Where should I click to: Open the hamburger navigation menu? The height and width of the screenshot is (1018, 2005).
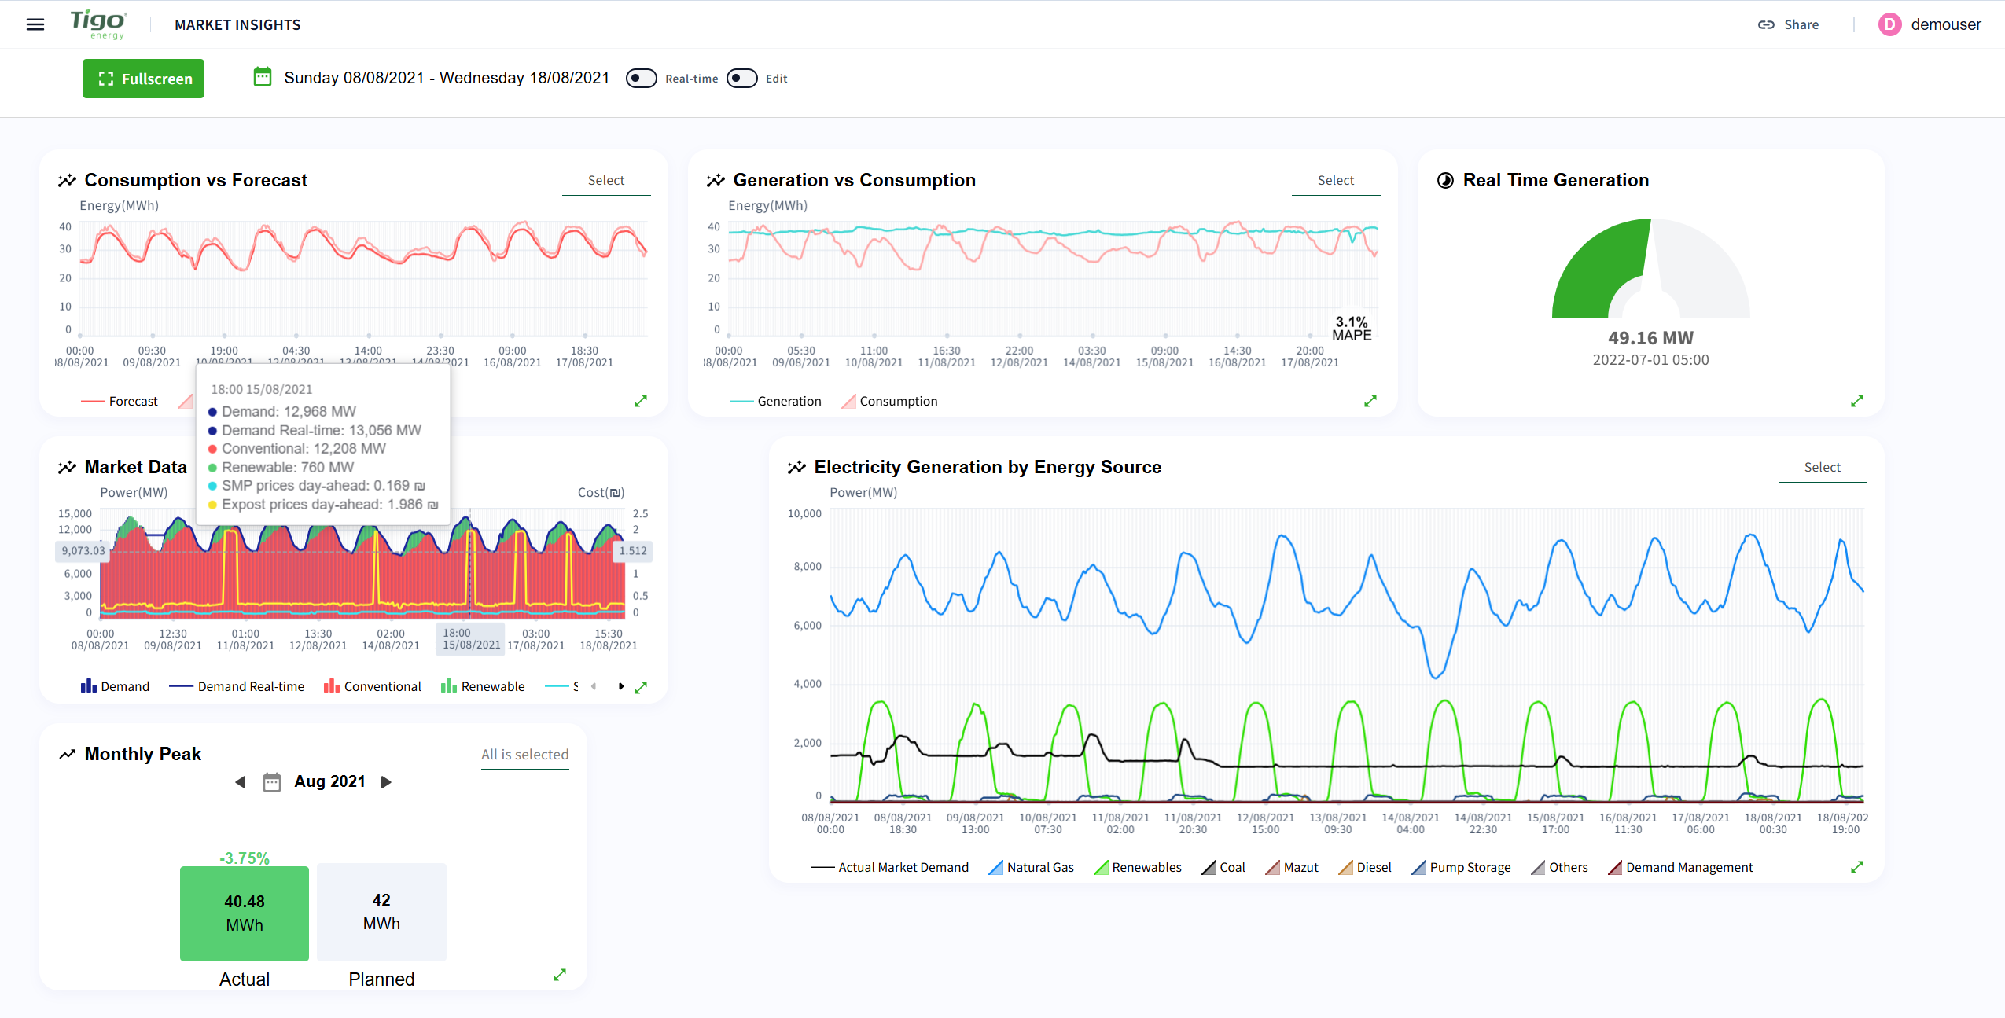pos(35,24)
